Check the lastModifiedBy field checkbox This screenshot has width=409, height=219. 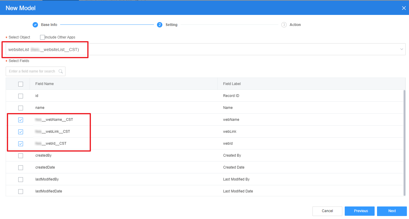tap(21, 180)
